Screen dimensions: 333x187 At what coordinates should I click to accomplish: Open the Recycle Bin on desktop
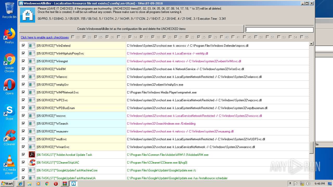pyautogui.click(x=9, y=10)
